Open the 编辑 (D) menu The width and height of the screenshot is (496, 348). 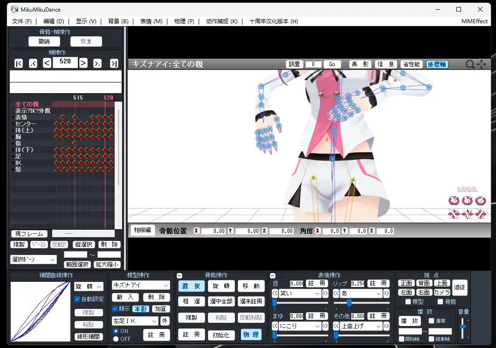pos(54,21)
